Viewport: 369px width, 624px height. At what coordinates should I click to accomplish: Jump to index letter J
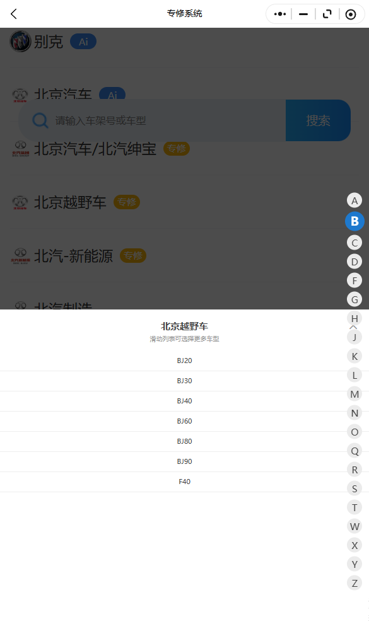354,337
